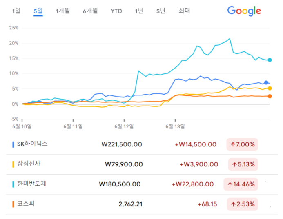
Task: Click the +₩14,500.00 change value
Action: coord(196,144)
